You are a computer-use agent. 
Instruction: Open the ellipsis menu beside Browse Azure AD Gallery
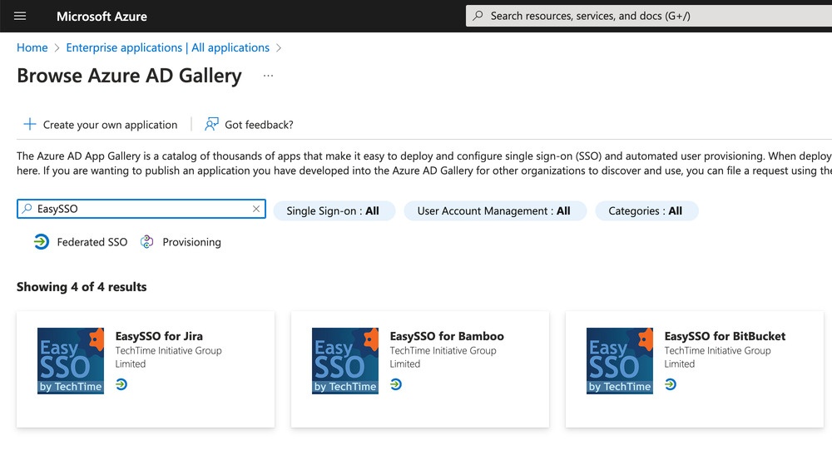click(x=269, y=76)
